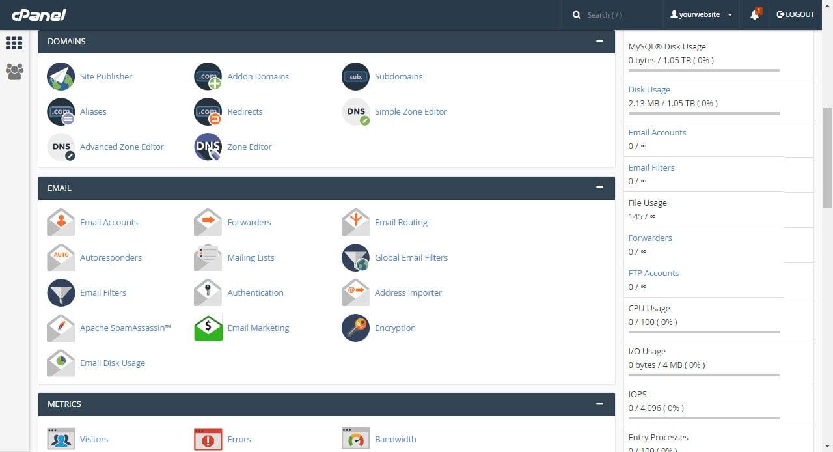Viewport: 833px width, 452px height.
Task: Open the Email Marketing tool
Action: (x=258, y=328)
